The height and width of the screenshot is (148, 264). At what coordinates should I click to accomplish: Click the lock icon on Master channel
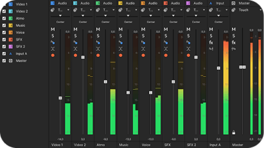(234, 133)
